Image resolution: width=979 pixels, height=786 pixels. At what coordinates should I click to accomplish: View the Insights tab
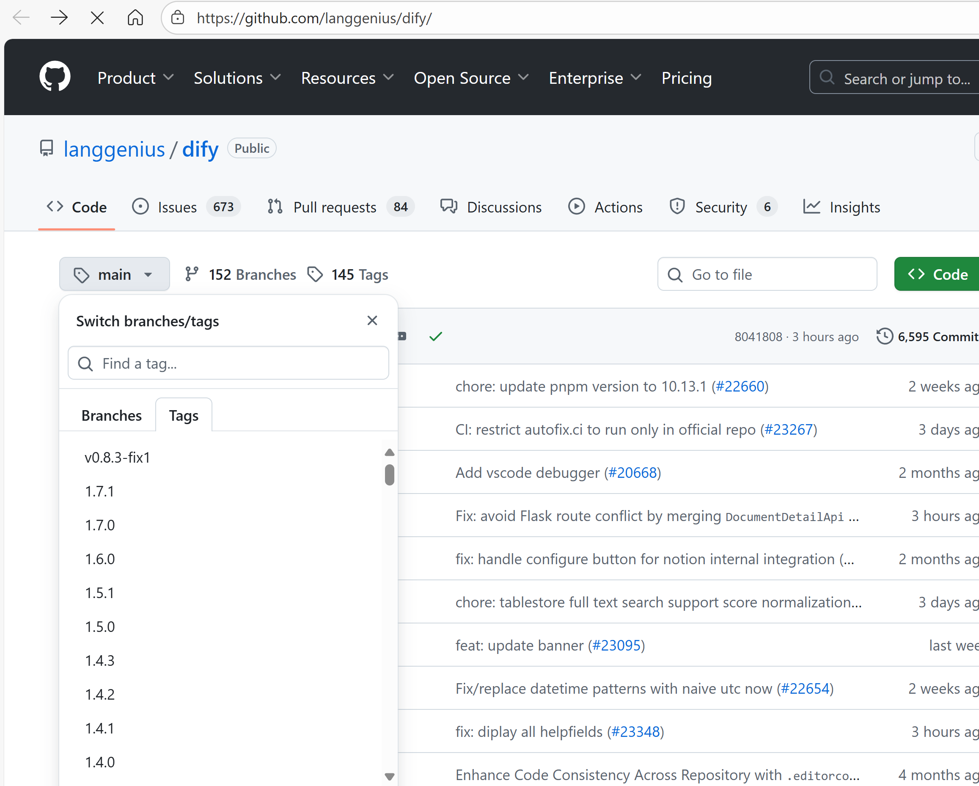(841, 207)
